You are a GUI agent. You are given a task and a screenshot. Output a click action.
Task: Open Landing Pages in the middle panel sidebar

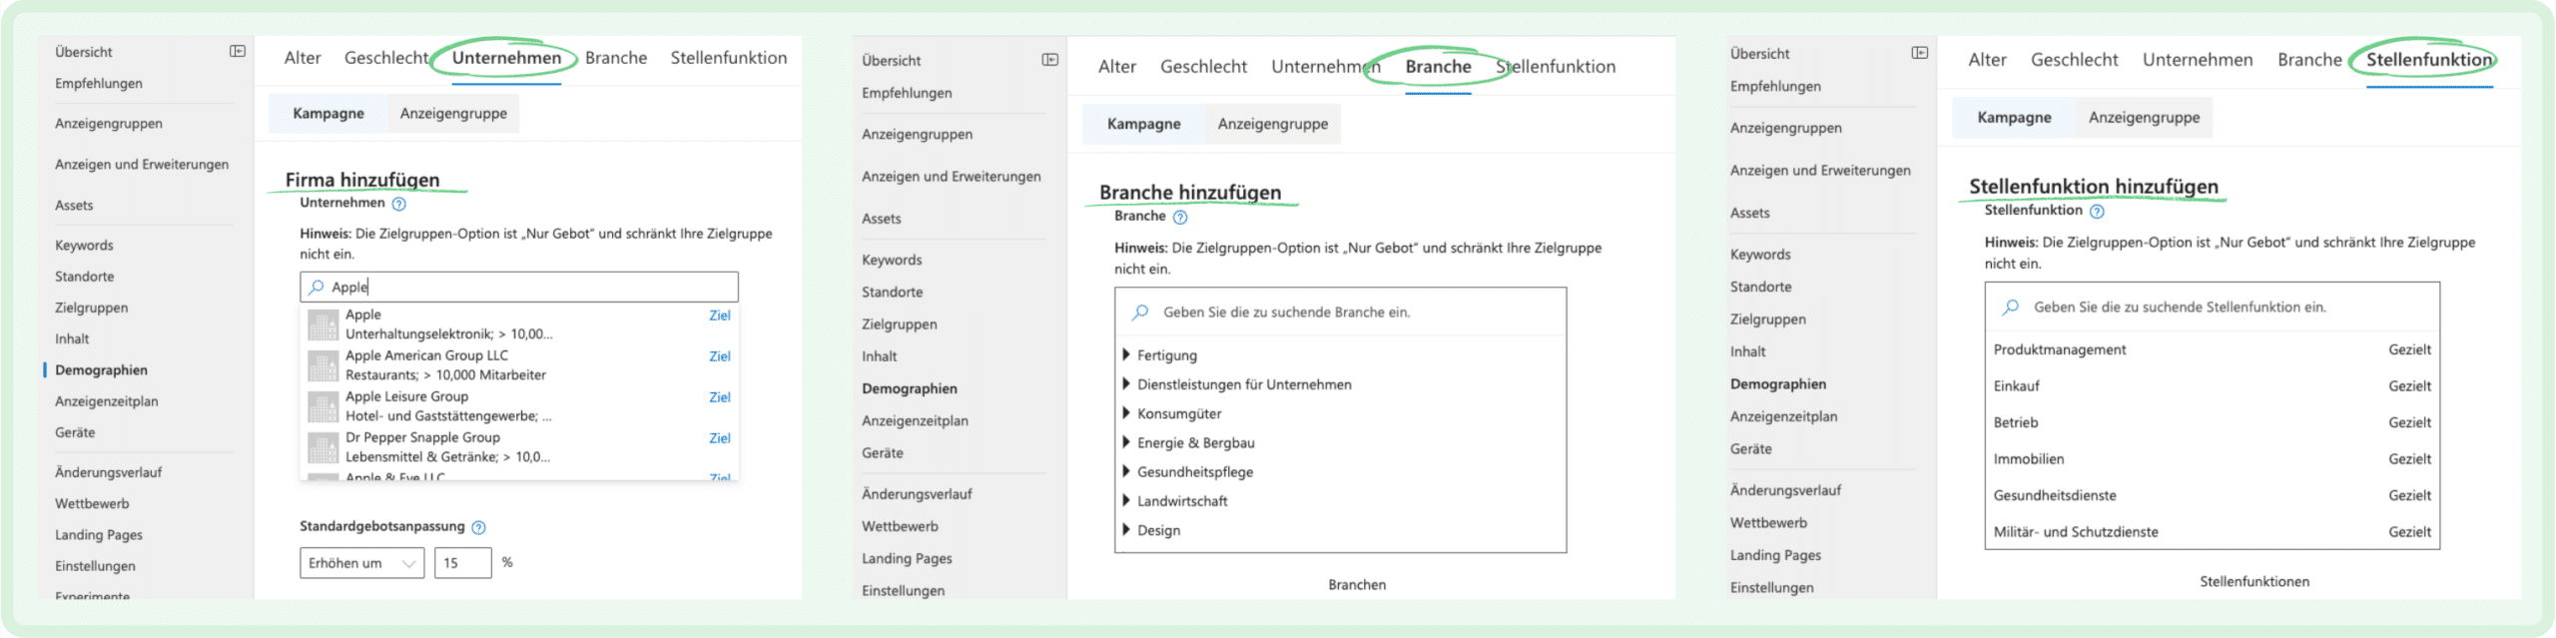click(x=907, y=558)
